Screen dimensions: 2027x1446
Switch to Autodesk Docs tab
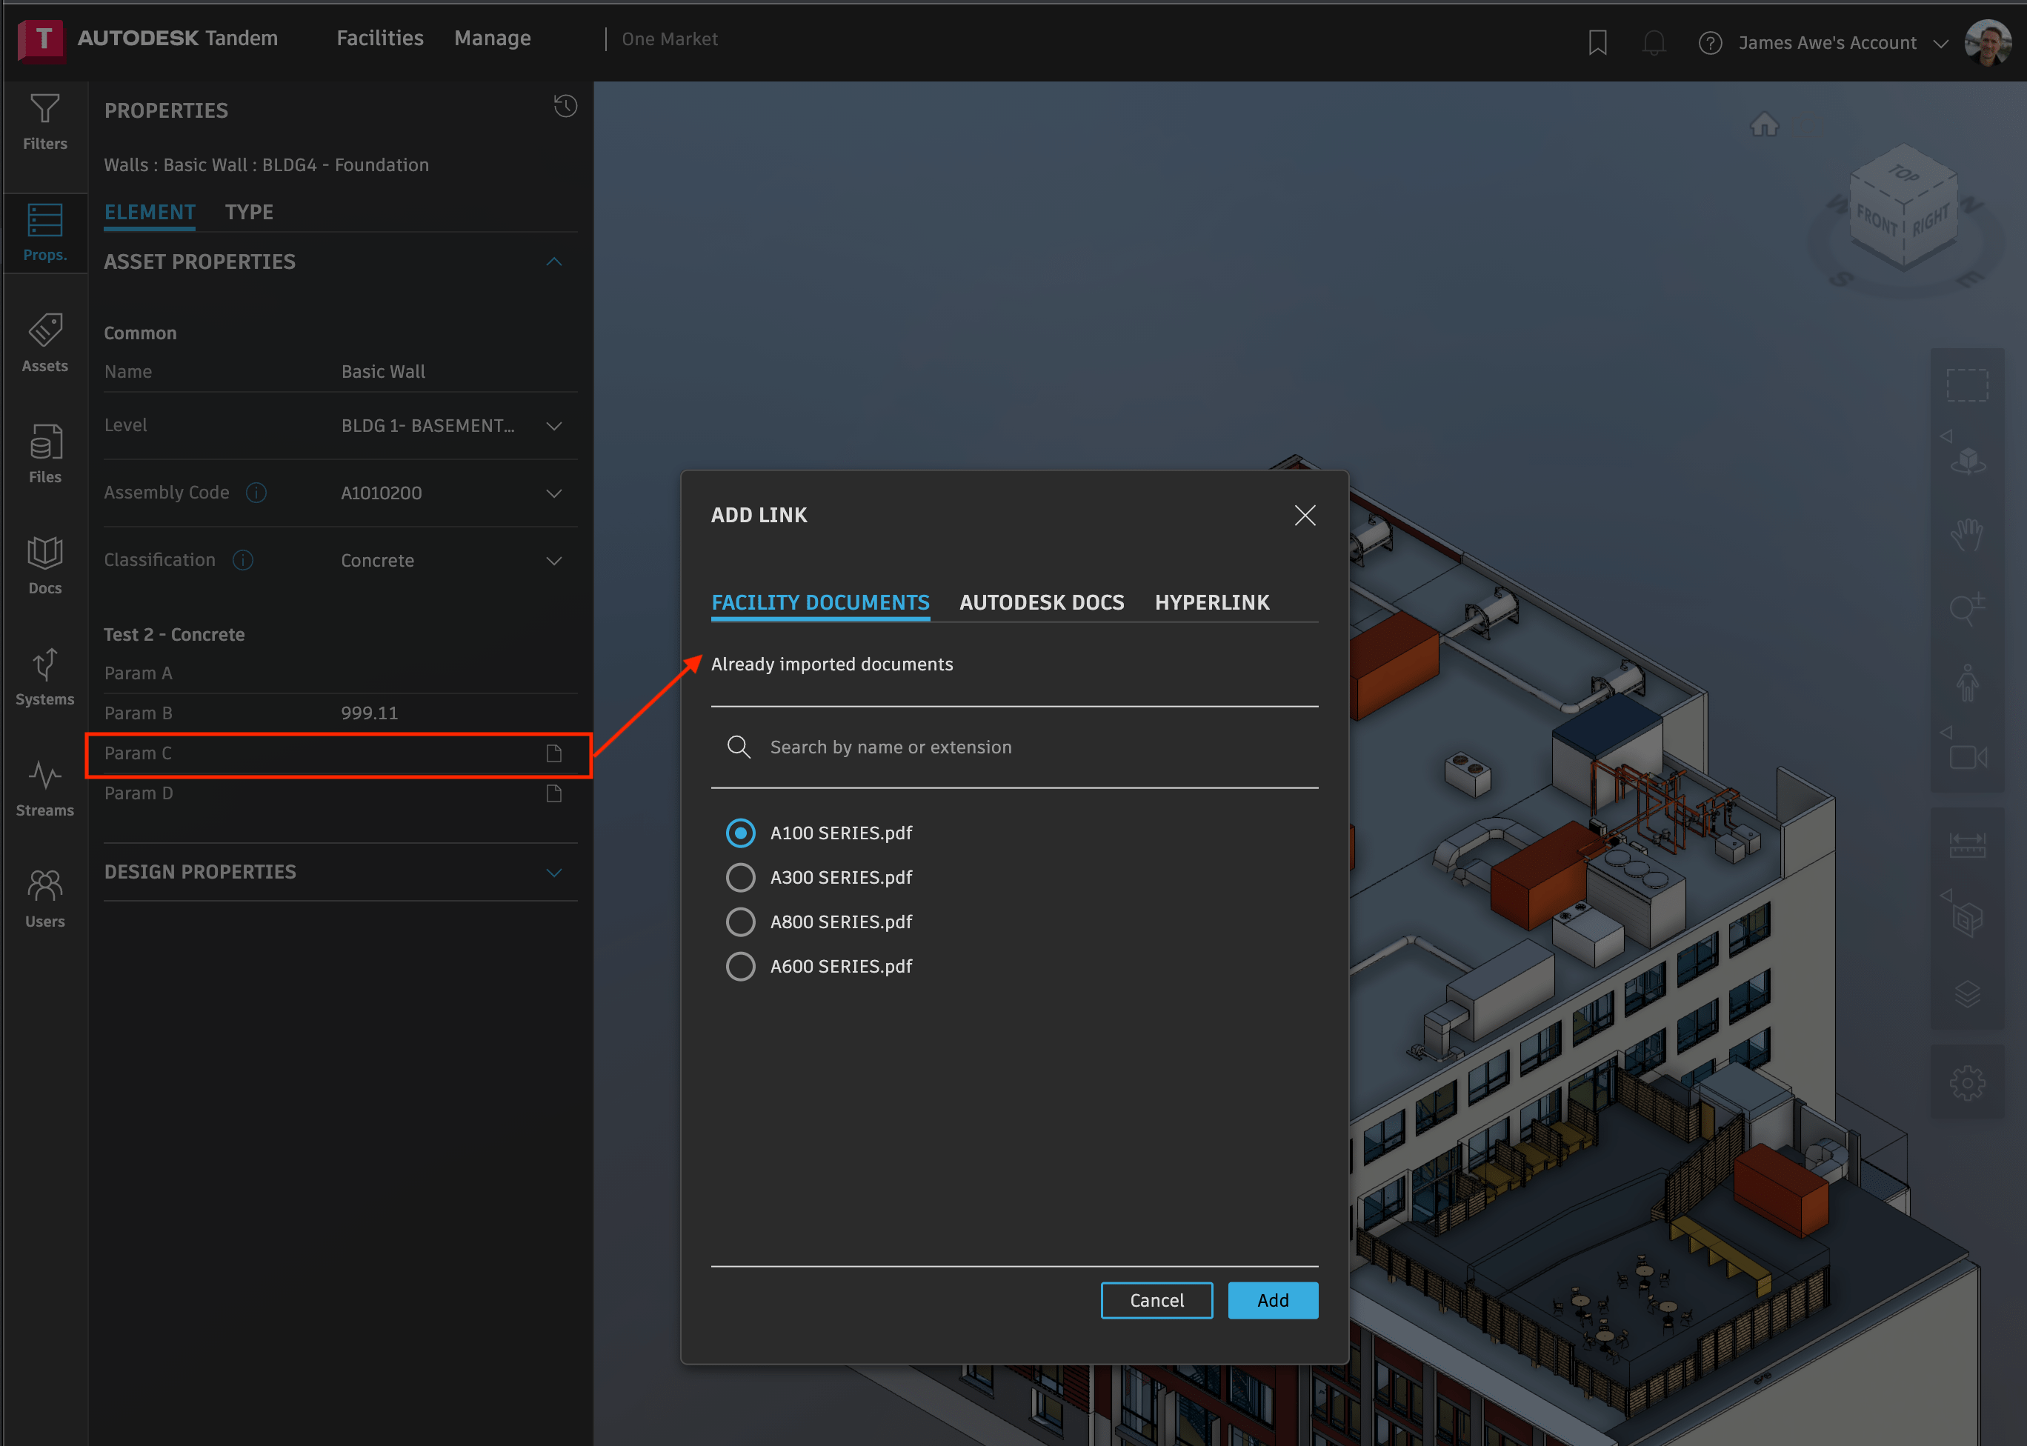[x=1041, y=602]
